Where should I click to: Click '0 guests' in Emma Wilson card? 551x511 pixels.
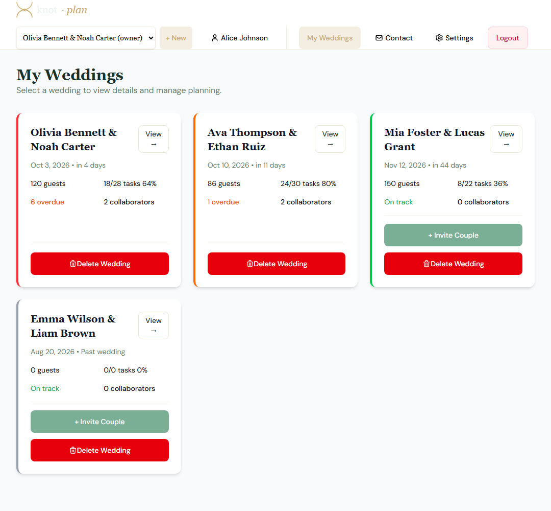click(x=45, y=370)
